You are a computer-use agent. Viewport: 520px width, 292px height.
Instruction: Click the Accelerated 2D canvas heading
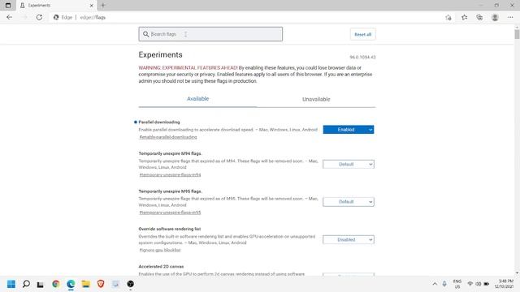[x=161, y=267]
